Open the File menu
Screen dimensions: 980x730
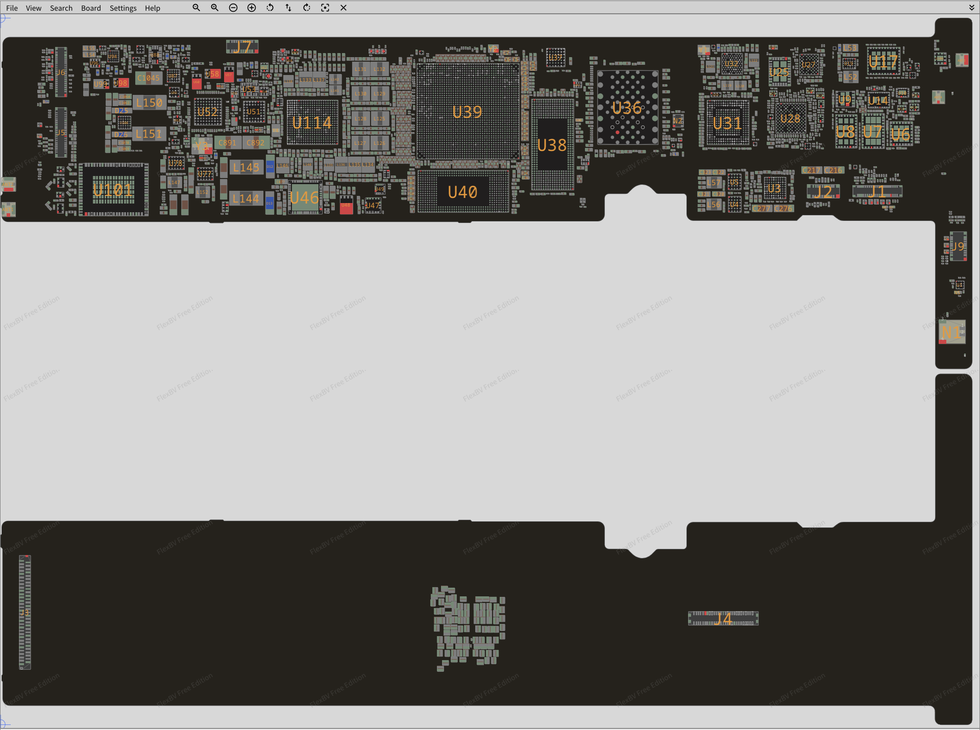click(12, 8)
